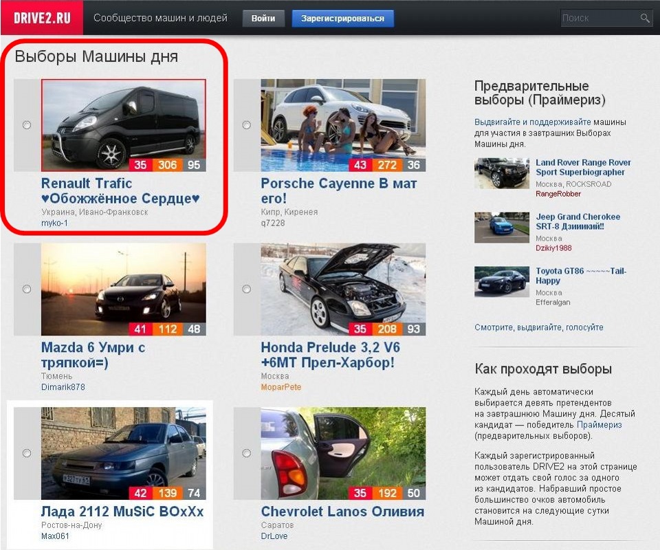The image size is (660, 550).
Task: Open Porsche Cayenne В мат его! link
Action: coord(339,190)
